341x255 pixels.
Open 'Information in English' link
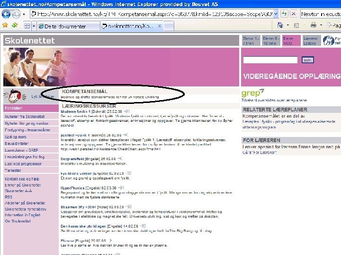click(x=23, y=215)
